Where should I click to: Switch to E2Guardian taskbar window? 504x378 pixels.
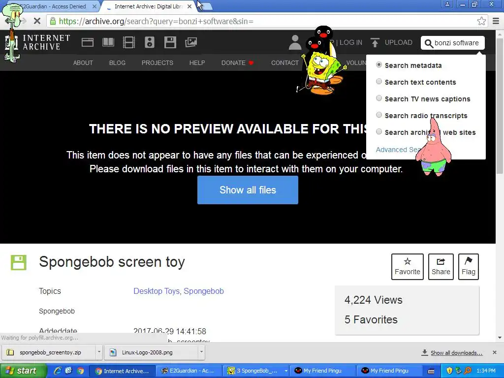[189, 371]
